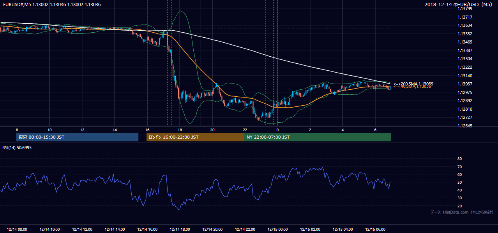Click price axis value 1.12810
Image resolution: width=498 pixels, height=233 pixels.
(x=465, y=109)
